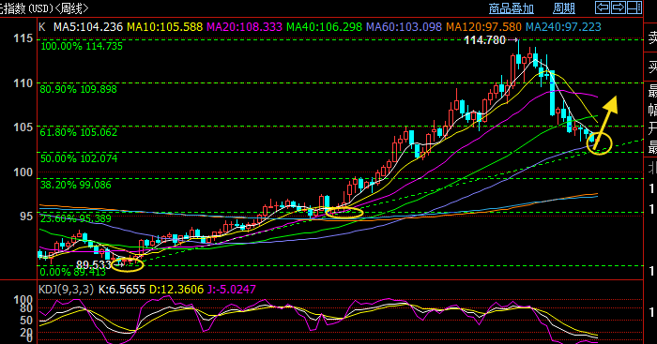The height and width of the screenshot is (344, 657).
Task: Click the 0.00% 89.413 Fibonacci label
Action: click(73, 272)
